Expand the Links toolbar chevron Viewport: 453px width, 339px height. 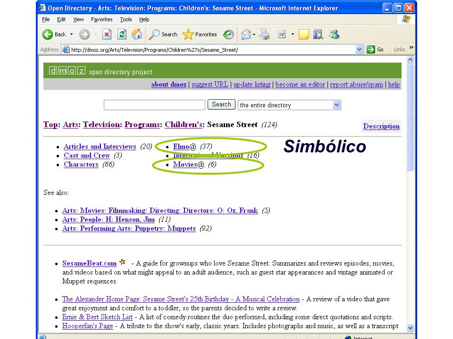(x=411, y=48)
